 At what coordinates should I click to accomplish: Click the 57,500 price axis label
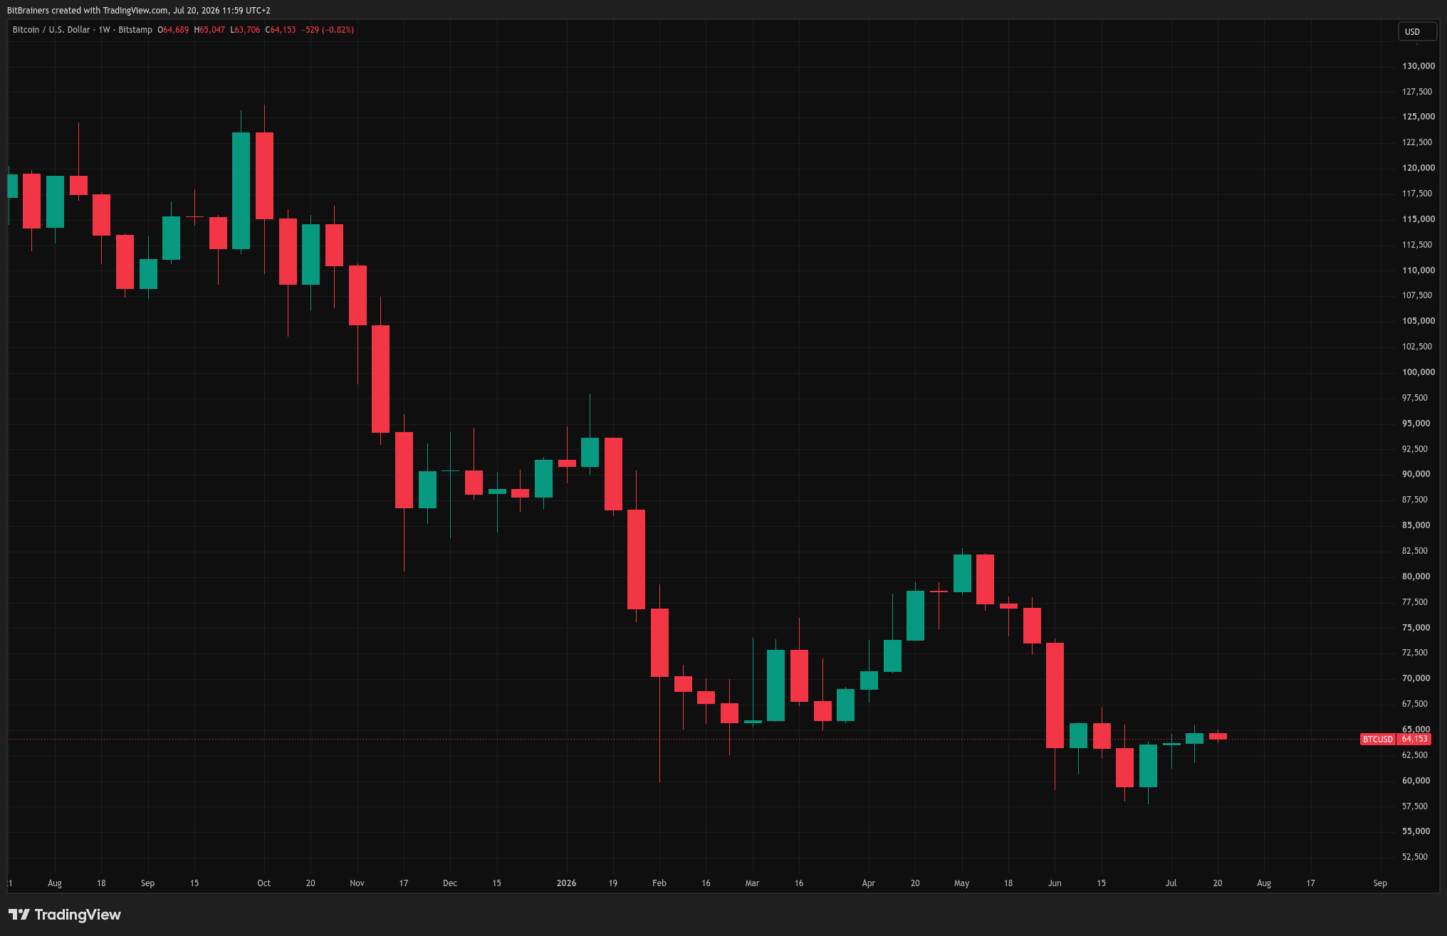tap(1415, 806)
